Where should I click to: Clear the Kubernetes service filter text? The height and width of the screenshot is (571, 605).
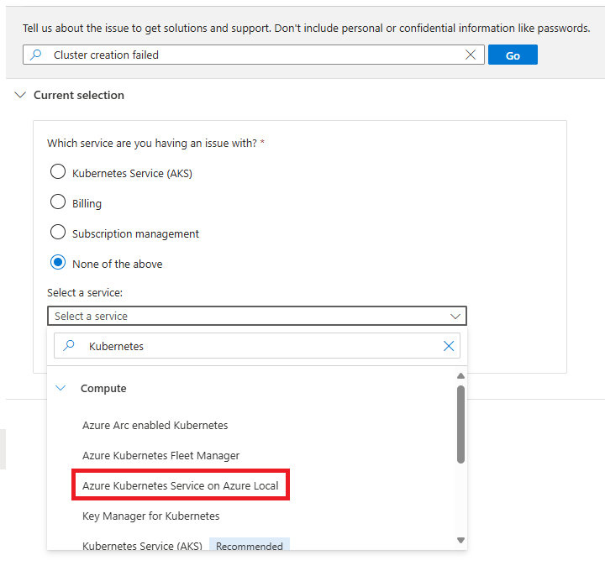(449, 346)
